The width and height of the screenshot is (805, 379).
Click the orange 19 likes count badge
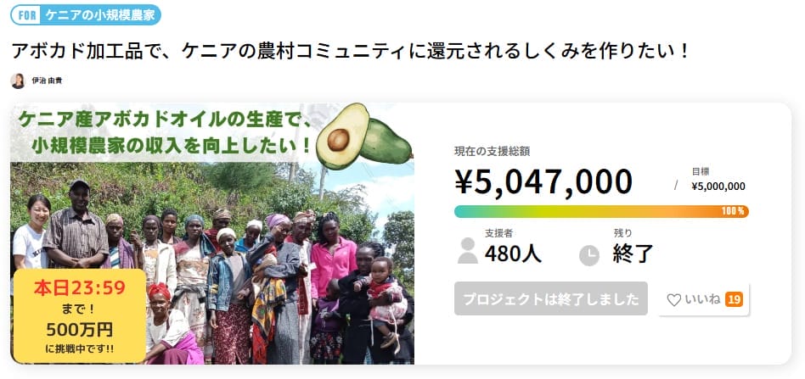[734, 299]
